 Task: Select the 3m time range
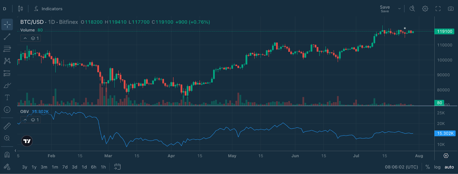pos(44,167)
